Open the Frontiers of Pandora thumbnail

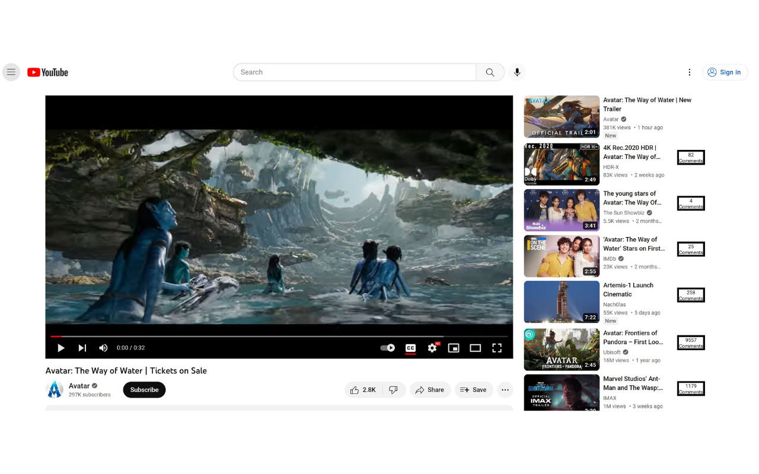[562, 350]
